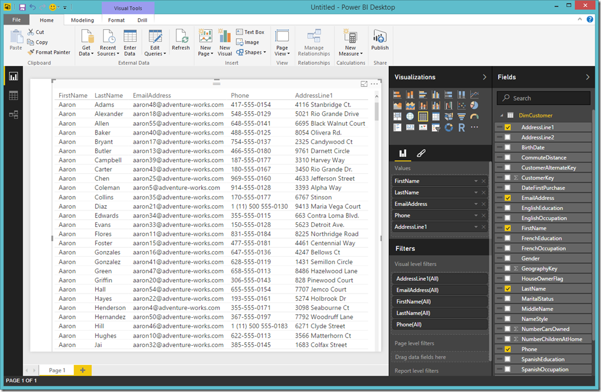The image size is (601, 392).
Task: Collapse the DimCustomer table tree
Action: 502,115
